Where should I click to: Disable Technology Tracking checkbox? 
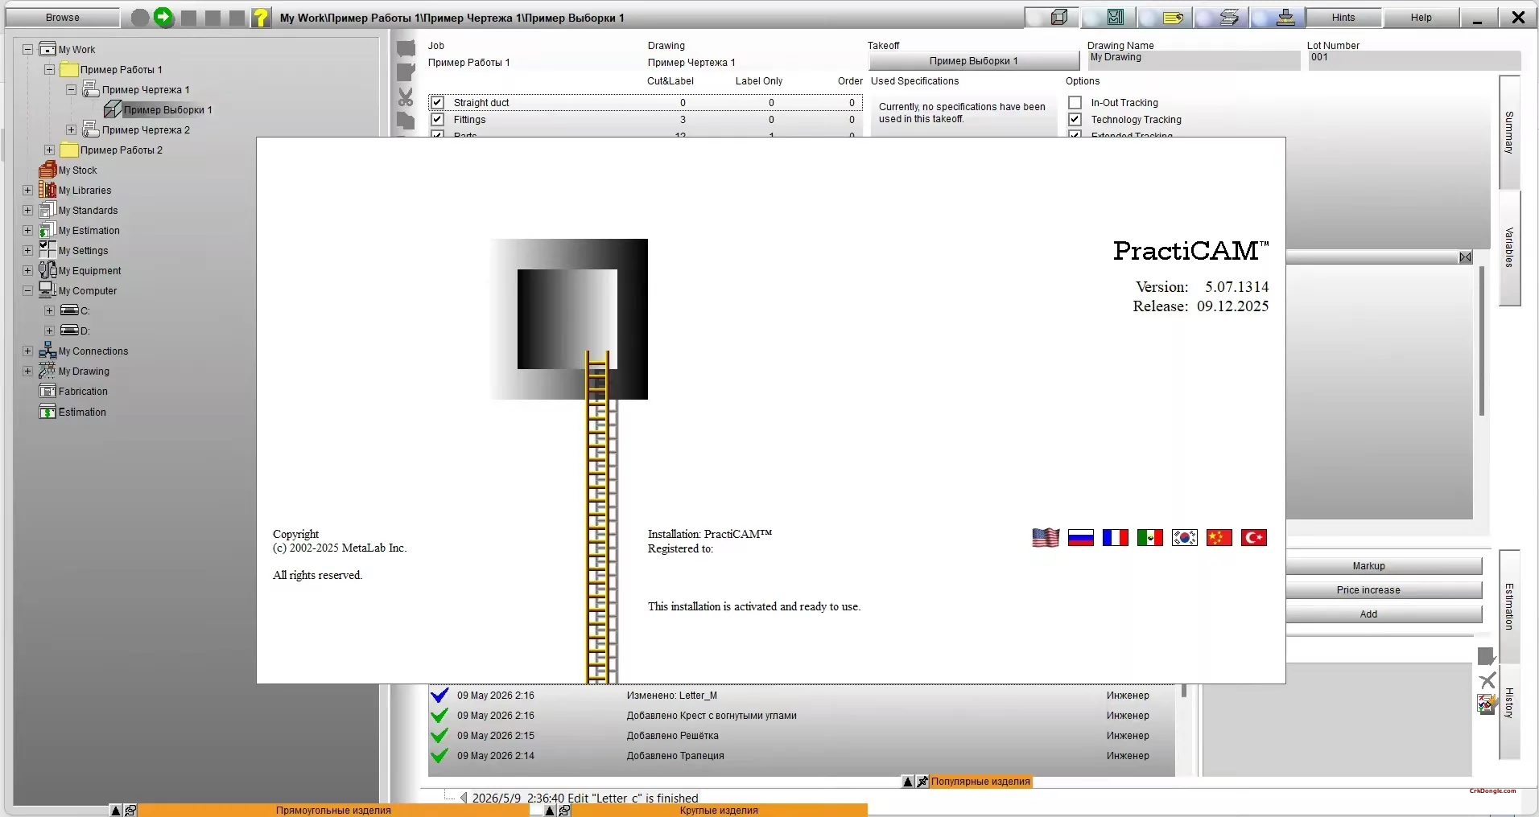click(x=1075, y=119)
